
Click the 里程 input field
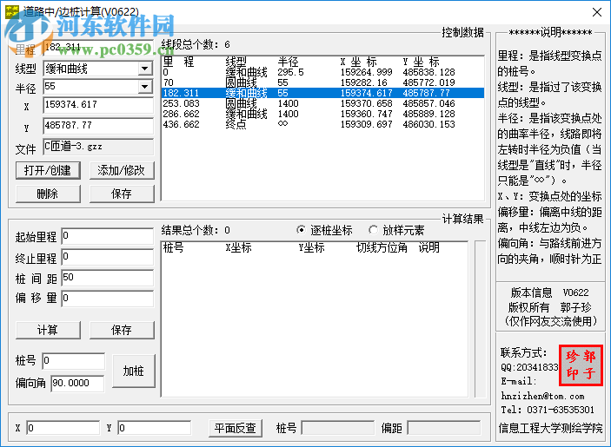click(x=98, y=49)
